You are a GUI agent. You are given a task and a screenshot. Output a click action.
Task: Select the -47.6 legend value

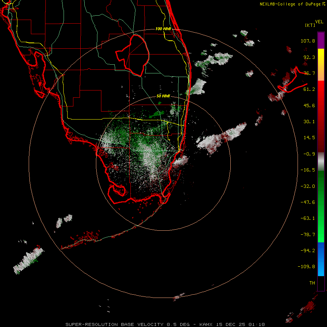[x=308, y=202]
